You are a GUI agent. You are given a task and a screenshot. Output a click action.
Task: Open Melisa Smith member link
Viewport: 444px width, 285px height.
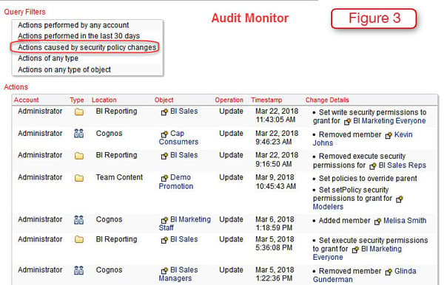pyautogui.click(x=405, y=221)
